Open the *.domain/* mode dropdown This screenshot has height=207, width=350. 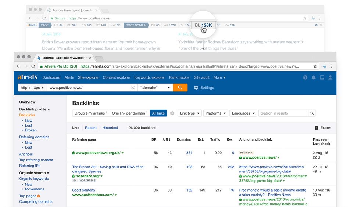tap(155, 88)
